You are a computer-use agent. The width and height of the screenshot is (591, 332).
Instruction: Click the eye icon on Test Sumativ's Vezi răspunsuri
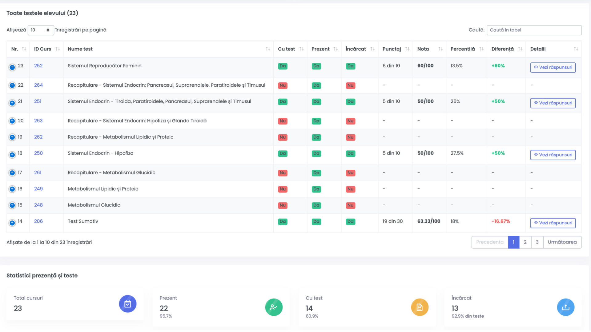coord(536,223)
